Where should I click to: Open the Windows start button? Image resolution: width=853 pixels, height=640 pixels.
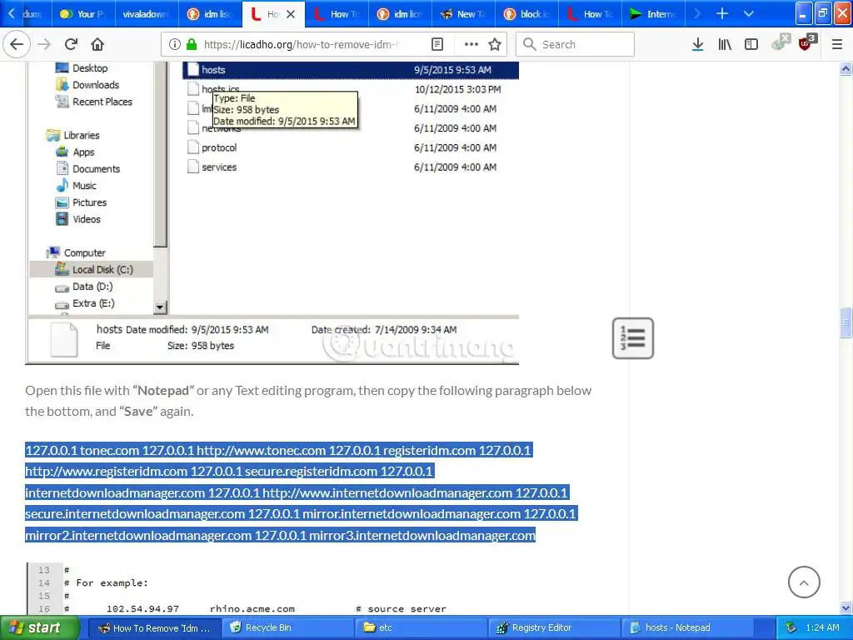(39, 627)
